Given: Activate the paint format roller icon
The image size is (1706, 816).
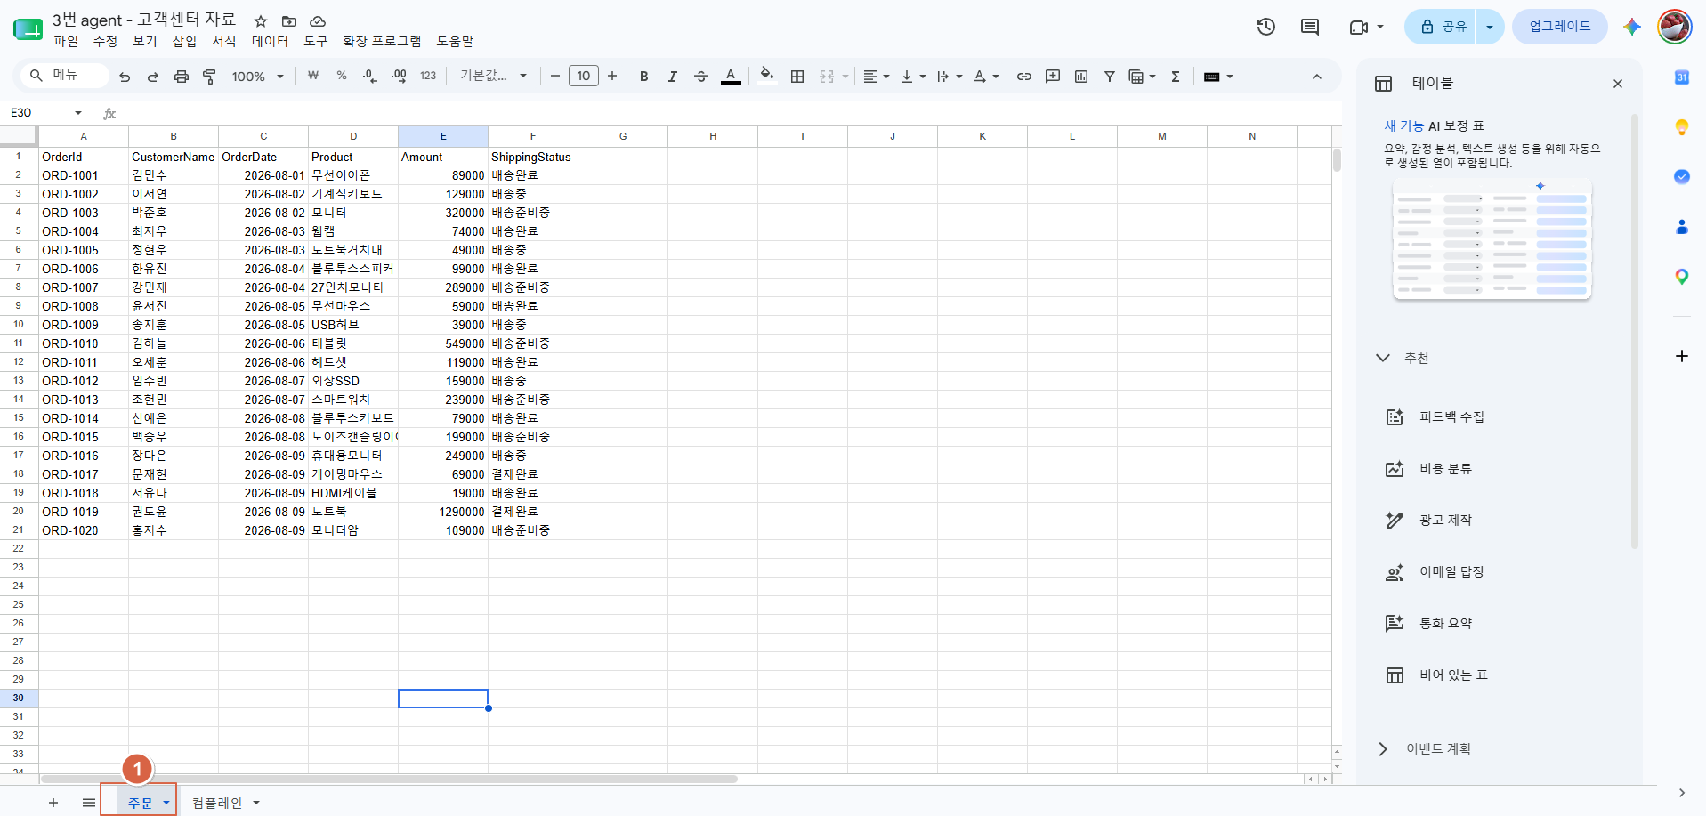Looking at the screenshot, I should coord(210,77).
